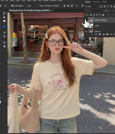Toggle lock all padlock

pyautogui.click(x=103, y=15)
